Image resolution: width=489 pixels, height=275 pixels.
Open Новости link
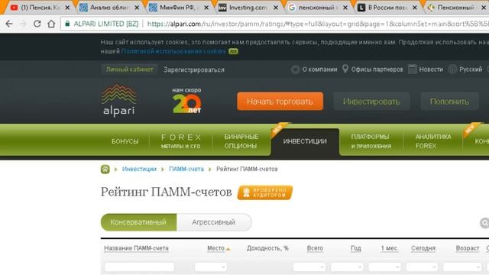coord(431,70)
